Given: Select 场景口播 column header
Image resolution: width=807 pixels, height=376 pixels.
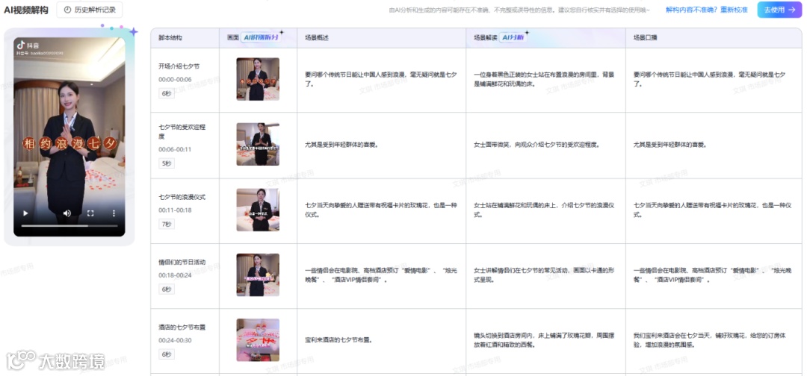Looking at the screenshot, I should [645, 38].
